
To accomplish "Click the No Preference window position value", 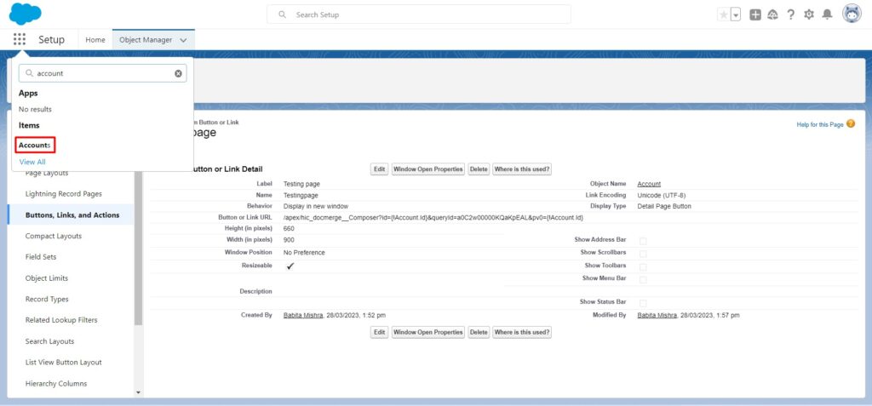I will [x=304, y=253].
